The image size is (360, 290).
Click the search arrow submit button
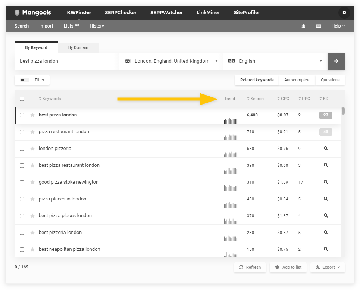pos(336,61)
